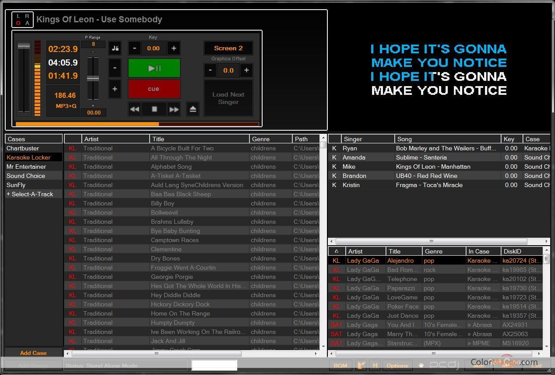Select song Humpty Dumpty
555x375 pixels.
(192, 323)
